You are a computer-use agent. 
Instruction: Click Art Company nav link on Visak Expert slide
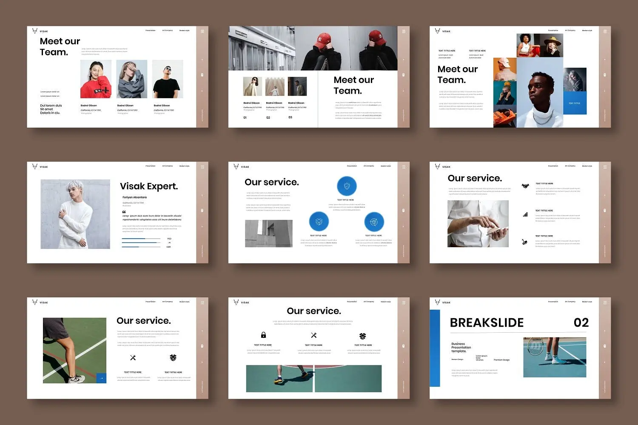click(168, 166)
